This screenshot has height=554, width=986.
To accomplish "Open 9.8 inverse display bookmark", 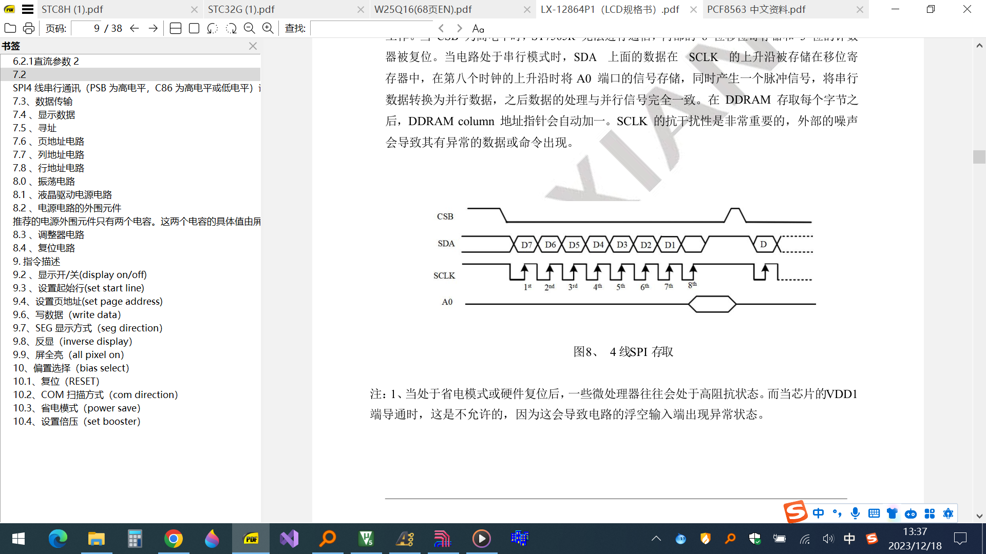I will (130, 341).
